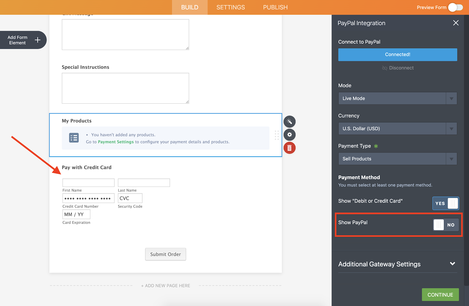The height and width of the screenshot is (306, 469).
Task: Enable the Show PayPal toggle
Action: (x=446, y=225)
